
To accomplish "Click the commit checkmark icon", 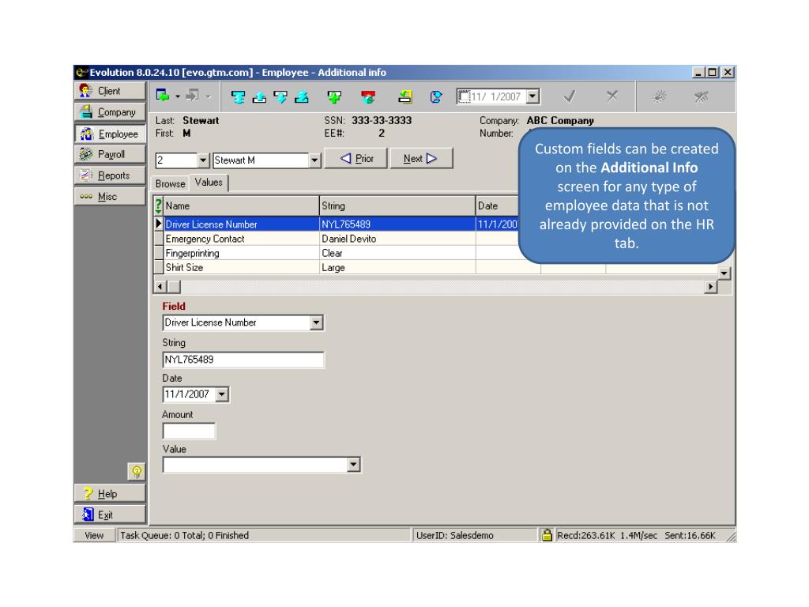I will tap(570, 96).
